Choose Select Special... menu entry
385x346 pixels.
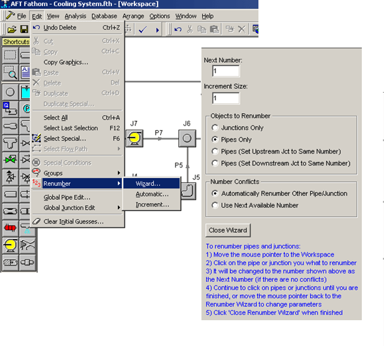pyautogui.click(x=77, y=138)
